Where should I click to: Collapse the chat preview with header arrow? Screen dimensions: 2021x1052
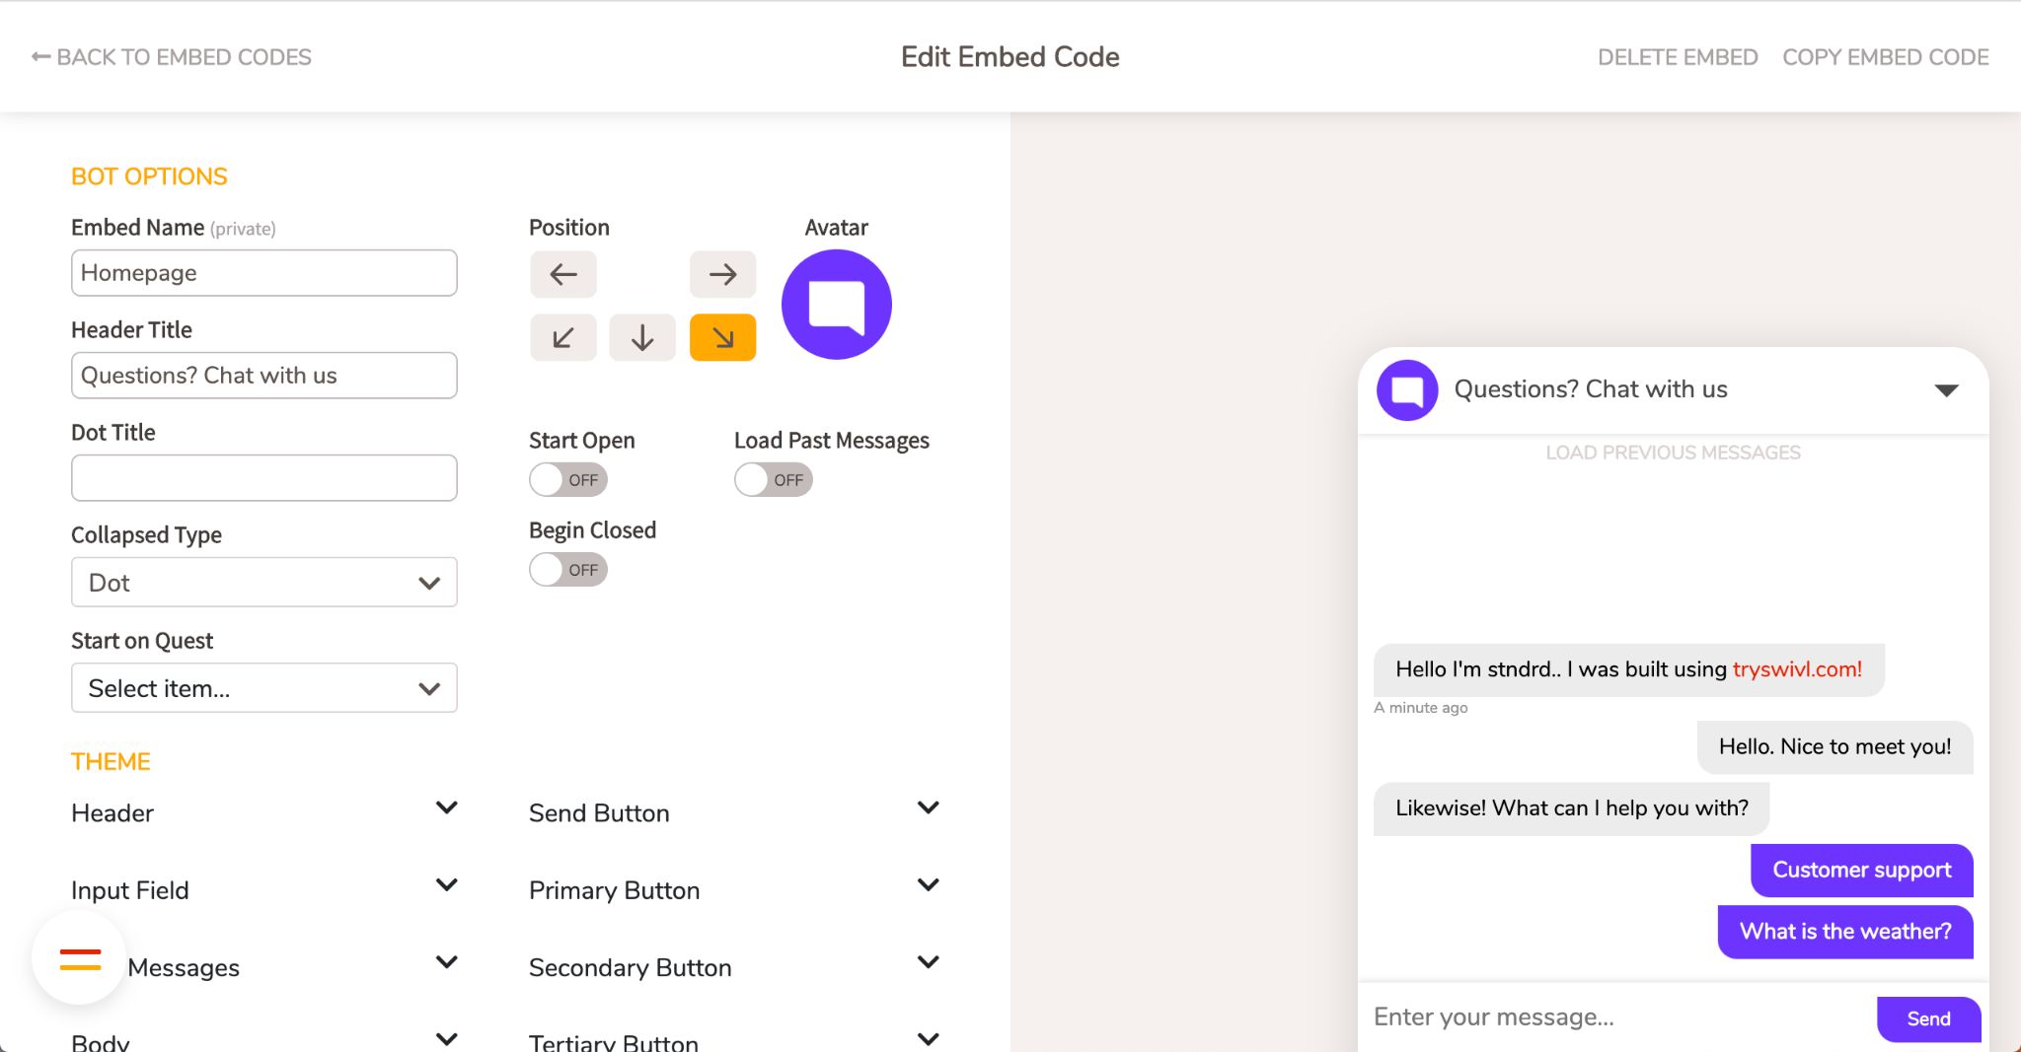[1946, 390]
